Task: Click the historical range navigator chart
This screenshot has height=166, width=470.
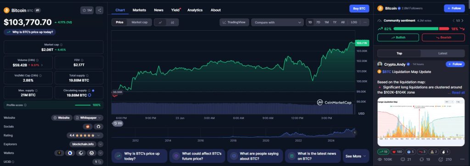Action: coord(233,133)
